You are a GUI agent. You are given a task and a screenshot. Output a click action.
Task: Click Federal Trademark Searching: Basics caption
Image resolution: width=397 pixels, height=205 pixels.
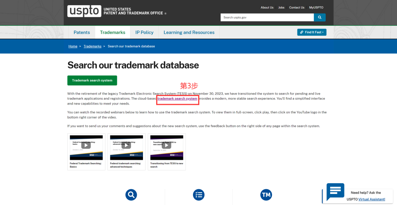point(86,165)
